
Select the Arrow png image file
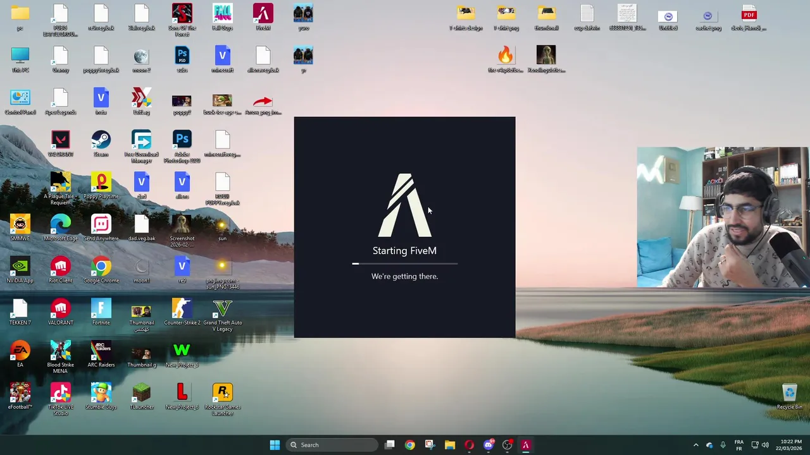(x=263, y=104)
